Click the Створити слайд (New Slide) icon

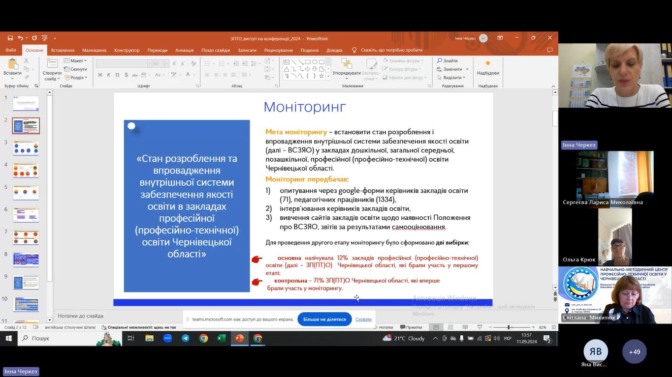tap(52, 64)
